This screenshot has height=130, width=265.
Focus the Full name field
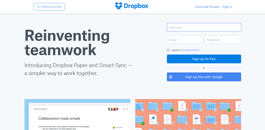[x=204, y=27]
